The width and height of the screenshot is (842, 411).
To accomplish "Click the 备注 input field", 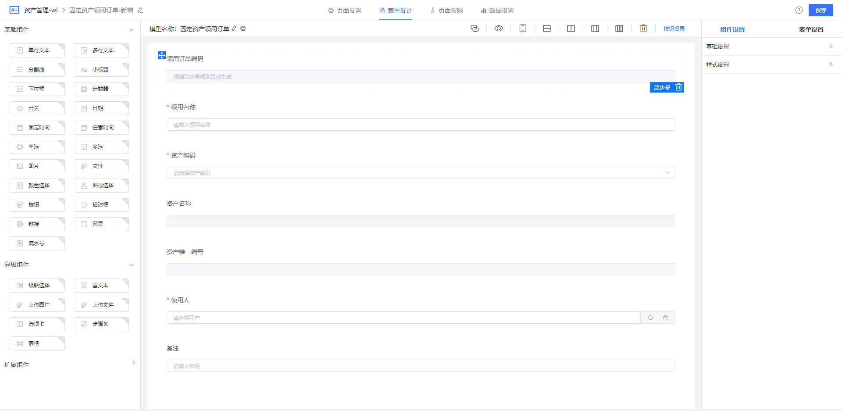I will click(x=421, y=366).
